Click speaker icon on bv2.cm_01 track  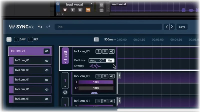[111, 76]
